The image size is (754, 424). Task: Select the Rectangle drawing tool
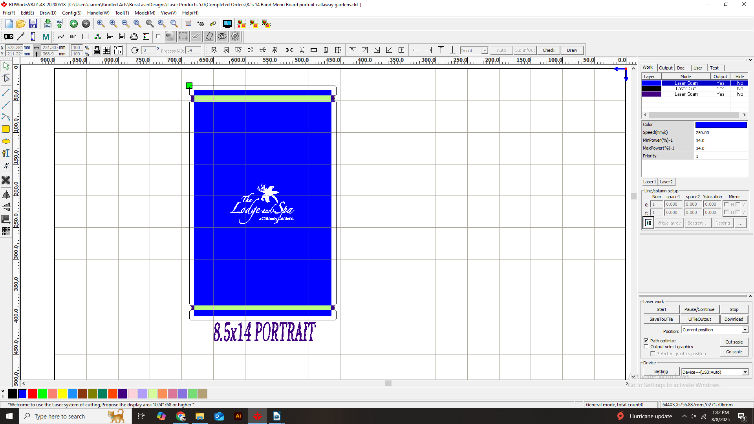(x=6, y=129)
